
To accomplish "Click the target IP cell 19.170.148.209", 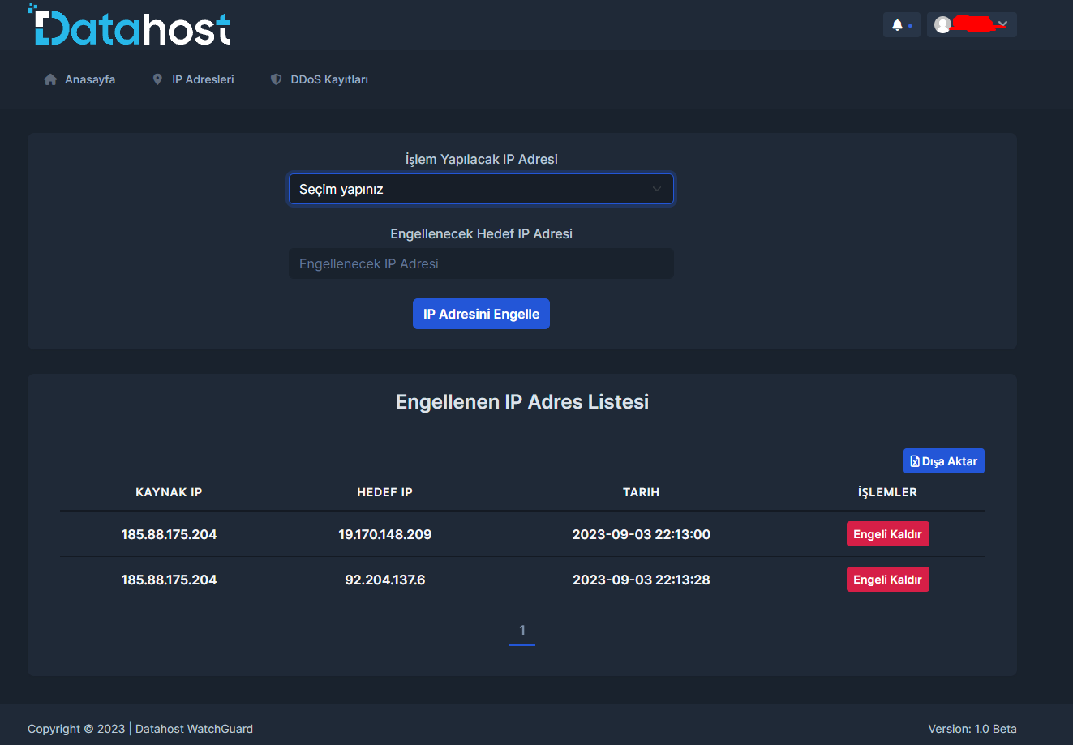I will coord(384,534).
